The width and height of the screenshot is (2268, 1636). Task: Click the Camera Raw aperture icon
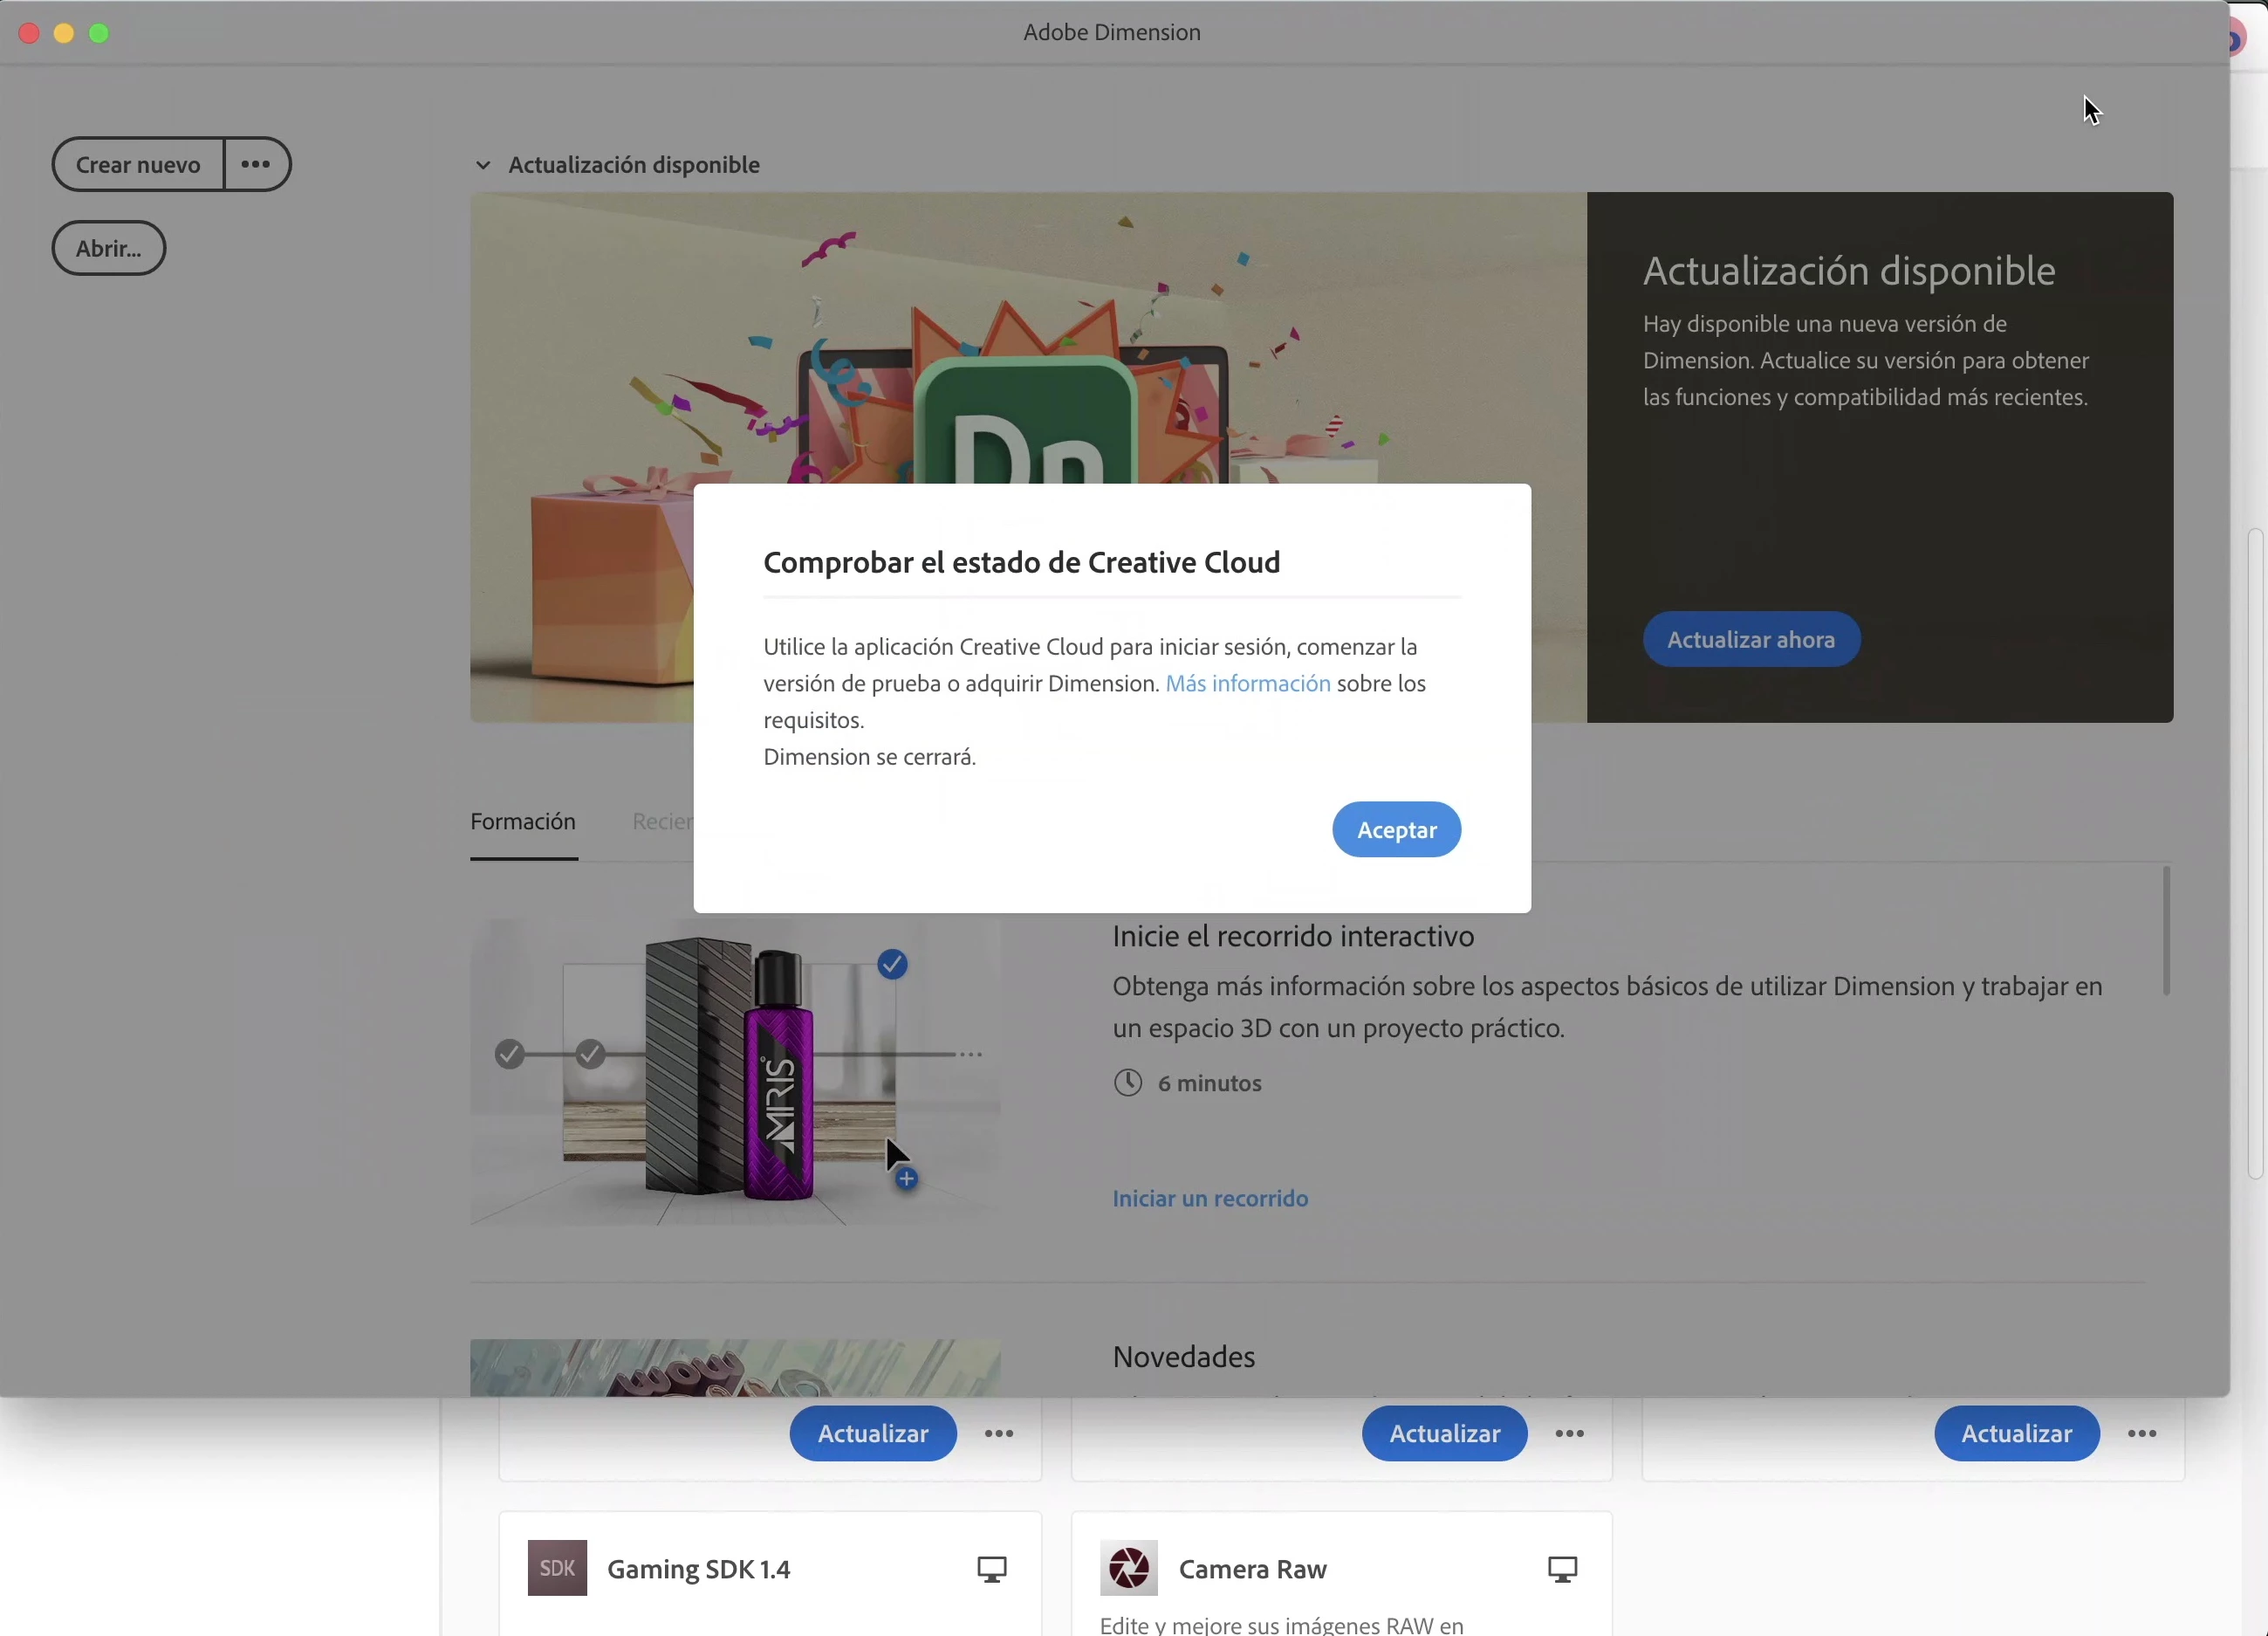click(1128, 1567)
